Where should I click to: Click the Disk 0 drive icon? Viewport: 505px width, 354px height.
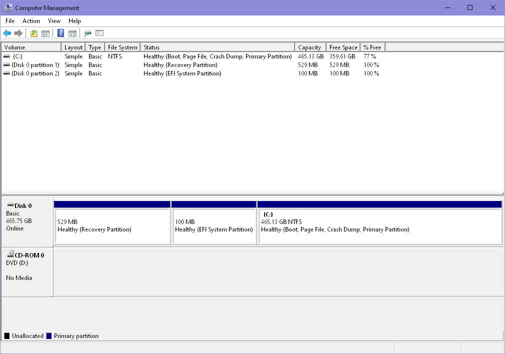click(x=10, y=205)
